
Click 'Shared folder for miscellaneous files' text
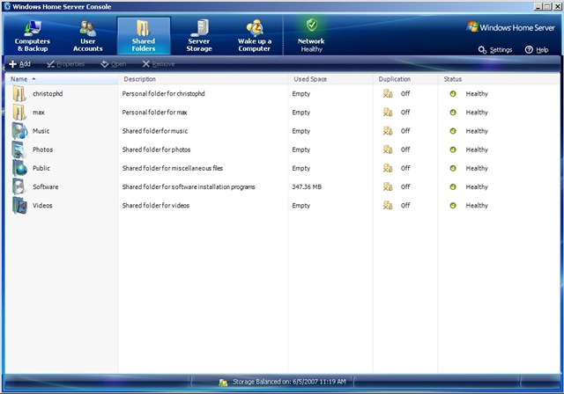coord(173,168)
